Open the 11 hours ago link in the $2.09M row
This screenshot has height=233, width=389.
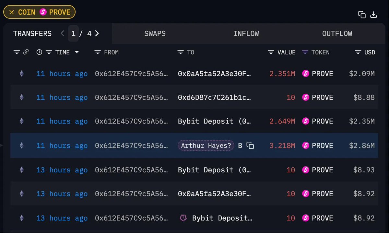click(62, 74)
